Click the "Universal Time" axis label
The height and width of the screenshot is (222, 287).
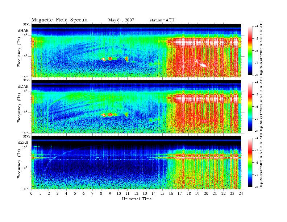pos(137,199)
